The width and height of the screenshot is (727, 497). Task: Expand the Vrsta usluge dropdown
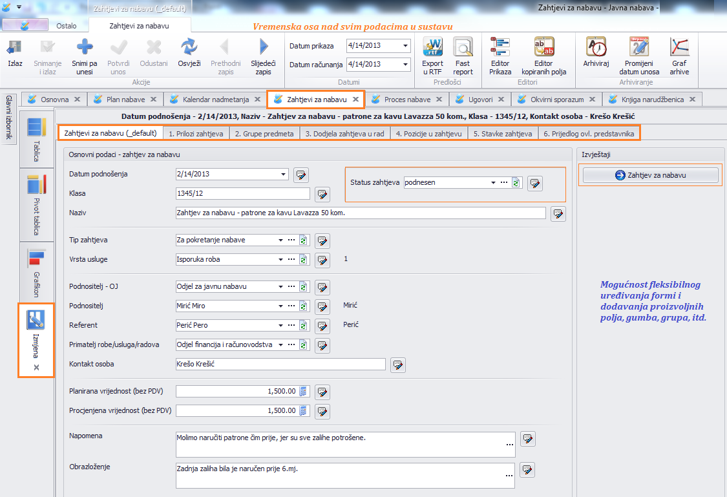[280, 260]
